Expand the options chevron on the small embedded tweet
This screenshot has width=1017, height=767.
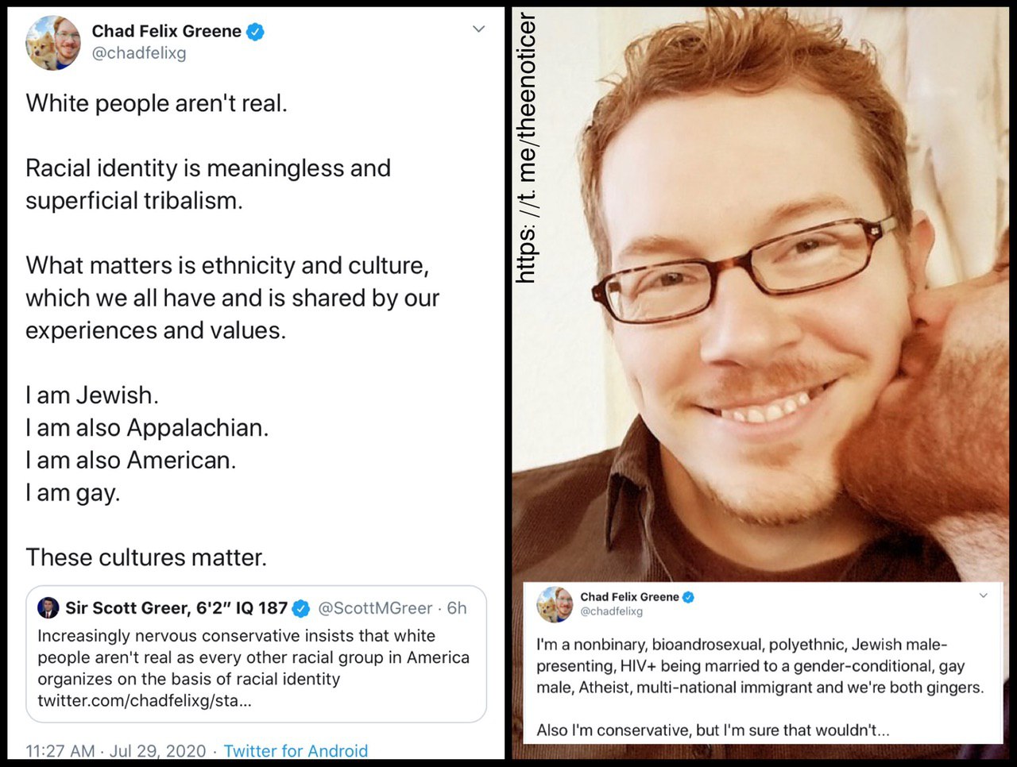tap(983, 595)
